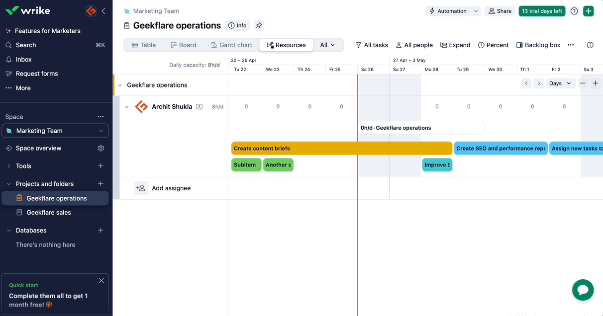The width and height of the screenshot is (603, 316).
Task: Open the account avatar in the sidebar header
Action: point(91,11)
